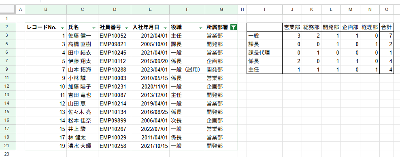Click cell with name 小林 誠

[x=83, y=78]
